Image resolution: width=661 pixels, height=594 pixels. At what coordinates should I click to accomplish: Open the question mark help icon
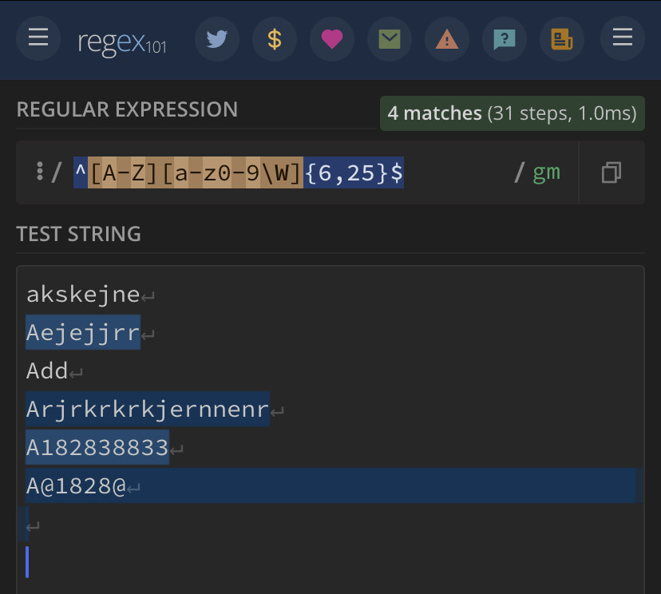click(504, 38)
